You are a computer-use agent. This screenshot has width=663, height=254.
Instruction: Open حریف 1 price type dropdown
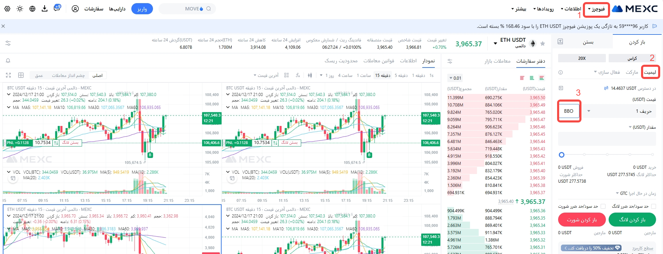click(619, 111)
